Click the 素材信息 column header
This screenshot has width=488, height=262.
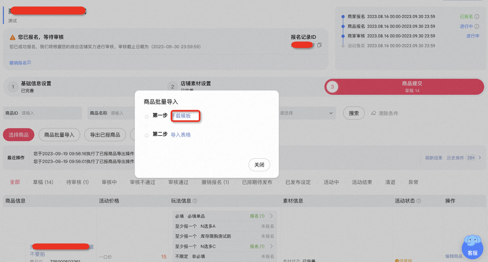click(293, 201)
